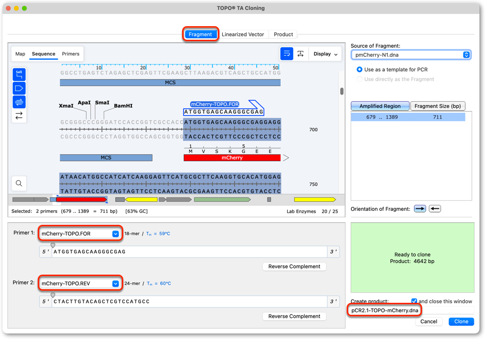Click the SmaI enzyme label
This screenshot has width=485, height=339.
(x=102, y=103)
